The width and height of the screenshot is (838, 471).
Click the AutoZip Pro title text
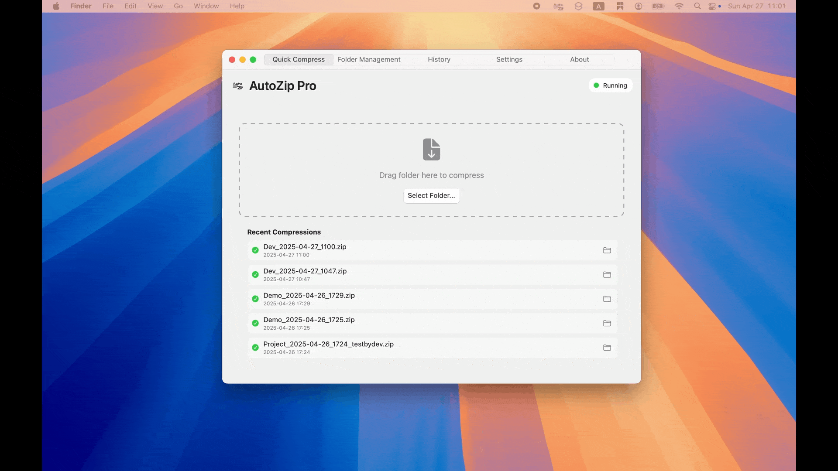pyautogui.click(x=283, y=86)
